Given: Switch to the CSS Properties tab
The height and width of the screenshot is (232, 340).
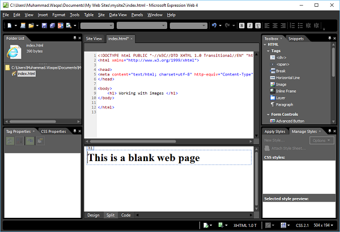Looking at the screenshot, I should pos(53,132).
